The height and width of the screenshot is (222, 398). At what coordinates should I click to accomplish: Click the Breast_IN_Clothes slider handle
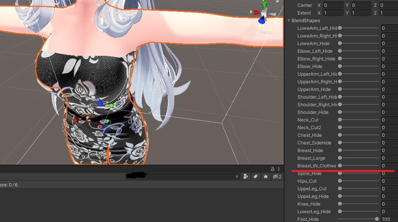tap(340, 165)
